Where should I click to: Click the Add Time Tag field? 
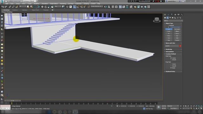(149, 109)
